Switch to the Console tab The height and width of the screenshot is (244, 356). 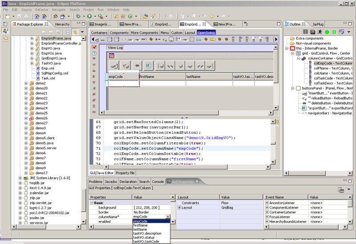pos(158,182)
